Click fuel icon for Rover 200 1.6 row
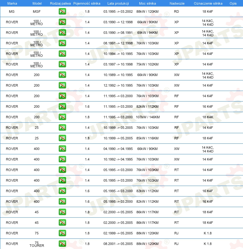The image size is (243, 249). pyautogui.click(x=62, y=106)
